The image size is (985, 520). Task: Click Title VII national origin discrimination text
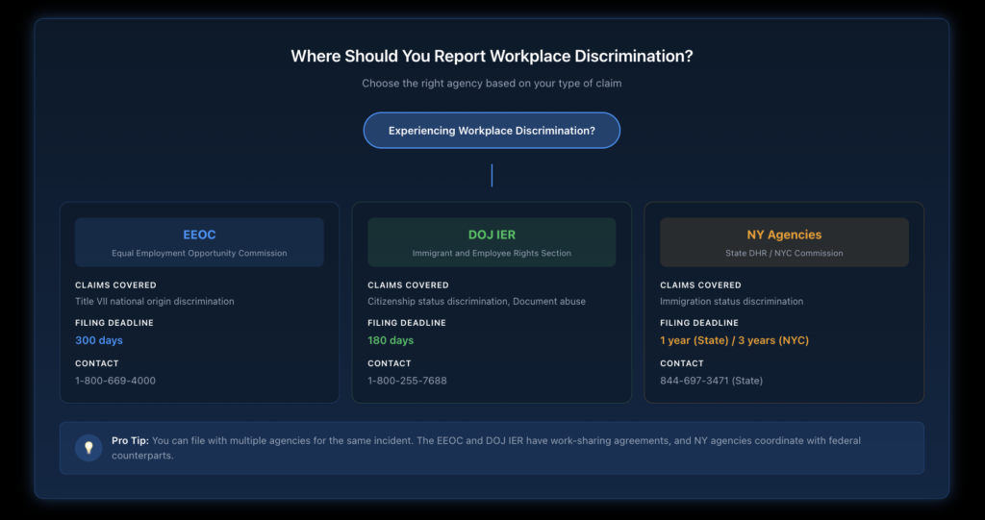point(155,302)
